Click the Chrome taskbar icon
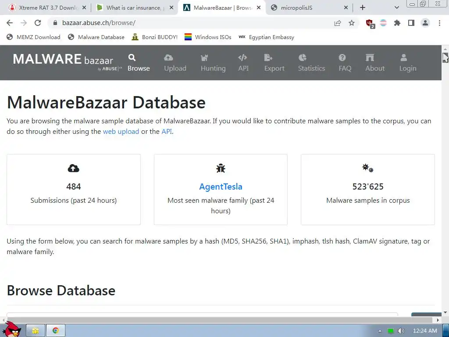This screenshot has width=449, height=337. (56, 331)
